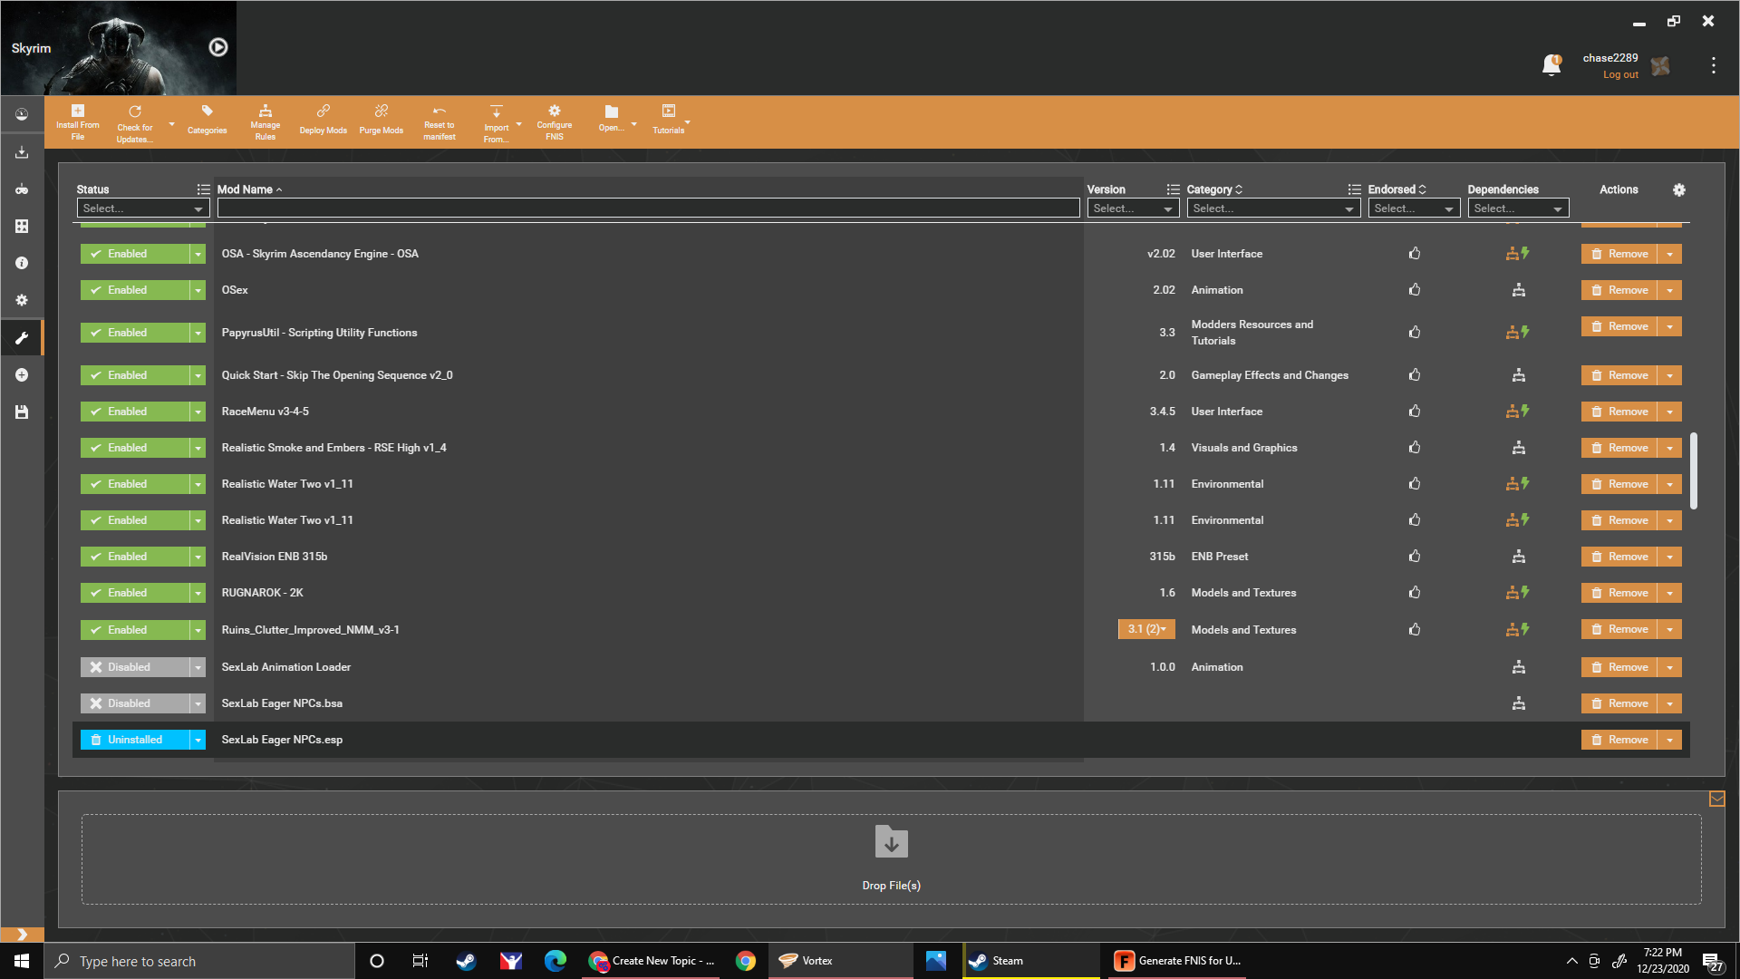The width and height of the screenshot is (1740, 979).
Task: Enable SexLab Eager NPCs.bsa mod
Action: click(x=134, y=703)
